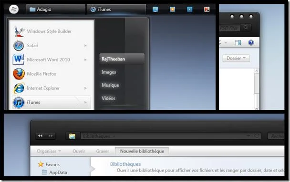Click Ouvrir in the toolbar
This screenshot has width=290, height=182.
79,151
